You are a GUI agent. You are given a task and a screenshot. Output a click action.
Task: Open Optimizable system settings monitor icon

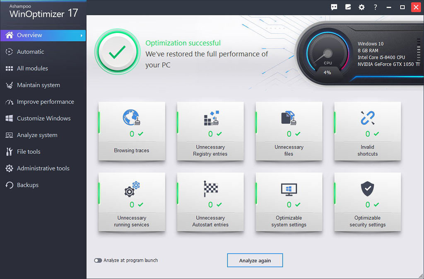[x=289, y=189]
